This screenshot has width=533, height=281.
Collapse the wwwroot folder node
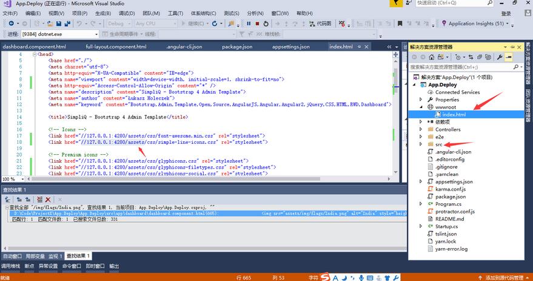pos(421,107)
